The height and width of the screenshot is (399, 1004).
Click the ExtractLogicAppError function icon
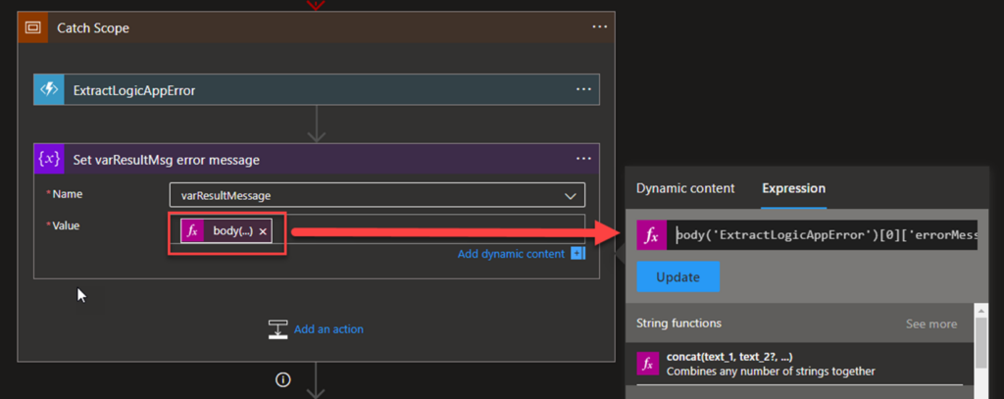pos(49,90)
